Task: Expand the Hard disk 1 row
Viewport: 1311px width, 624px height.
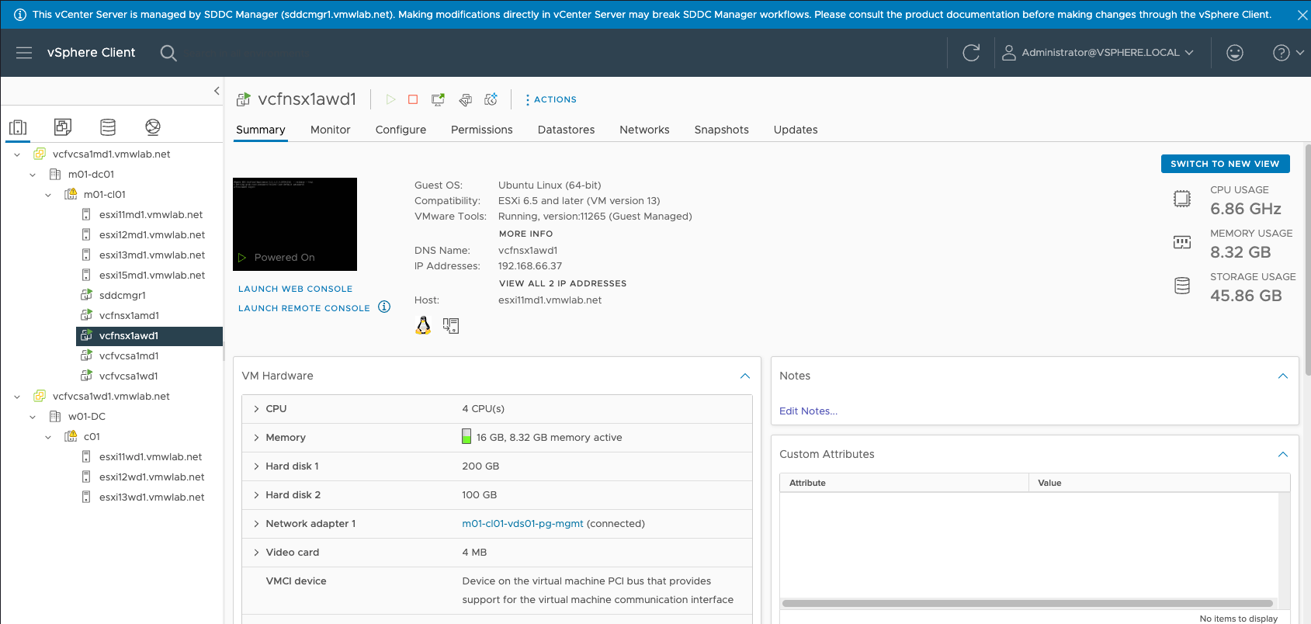Action: pyautogui.click(x=256, y=466)
